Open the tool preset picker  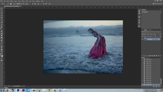[3, 4]
